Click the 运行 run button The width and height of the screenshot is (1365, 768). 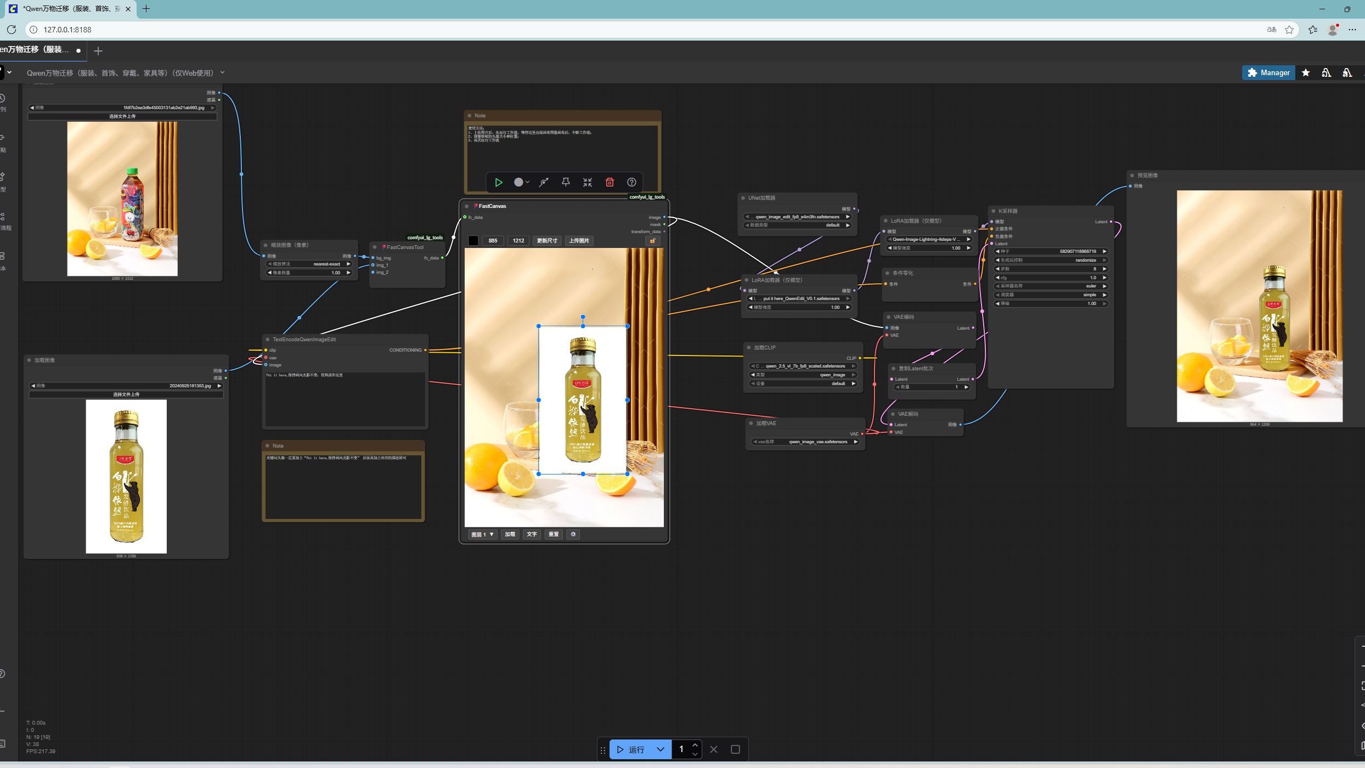(x=630, y=749)
